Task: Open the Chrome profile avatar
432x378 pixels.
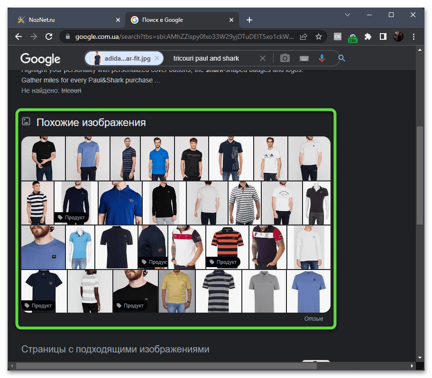Action: click(x=398, y=36)
